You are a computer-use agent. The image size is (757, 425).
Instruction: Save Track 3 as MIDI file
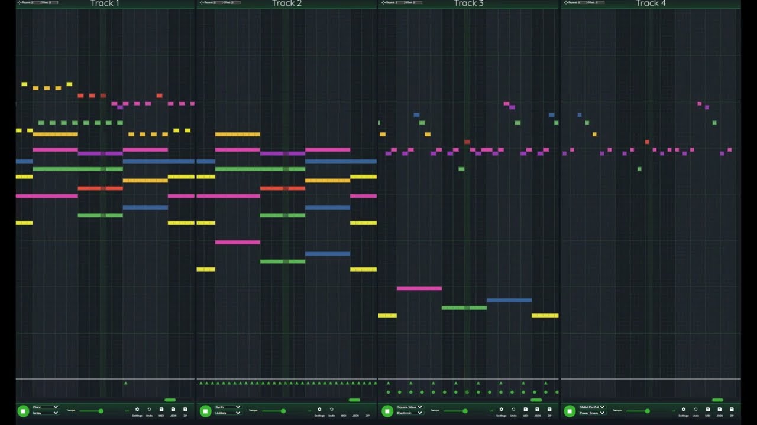[526, 409]
